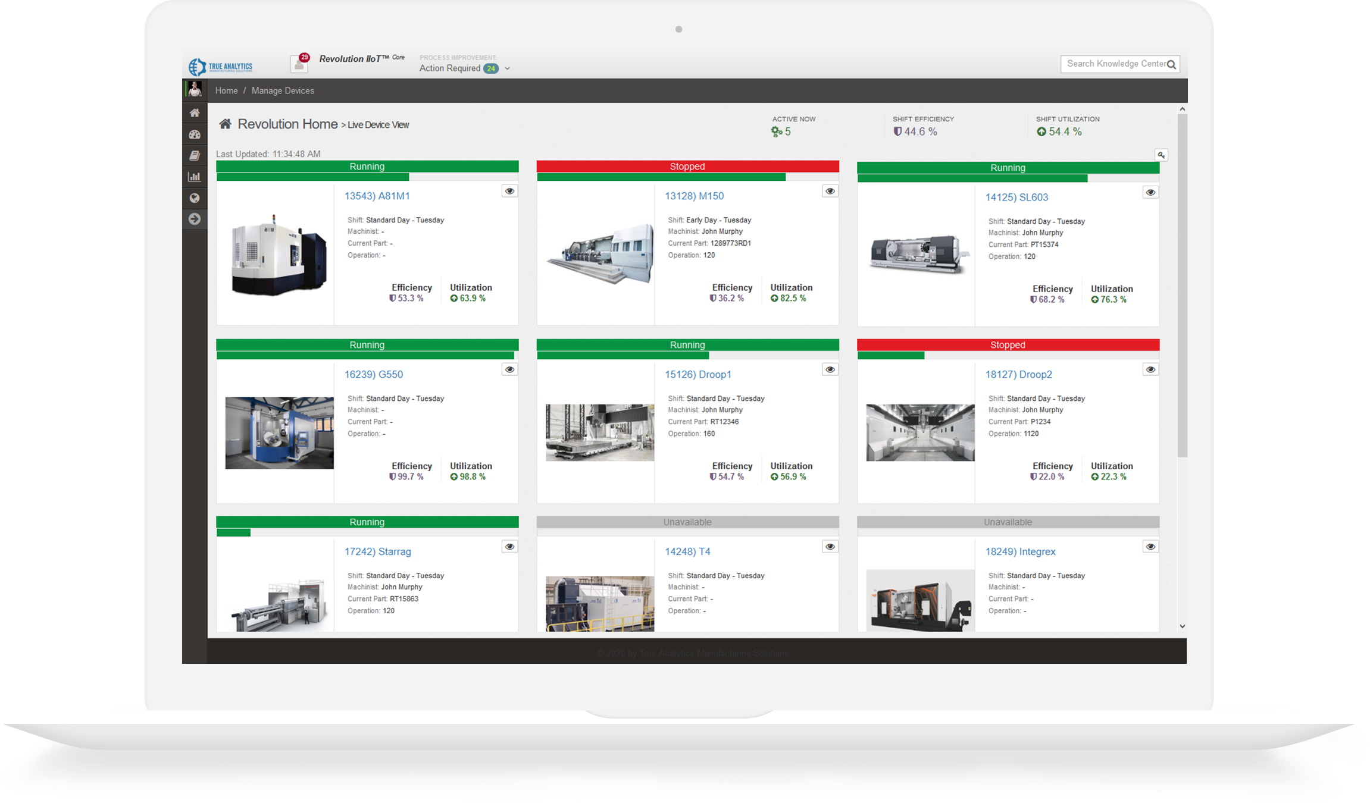Open user notifications with 29 badge

[299, 64]
